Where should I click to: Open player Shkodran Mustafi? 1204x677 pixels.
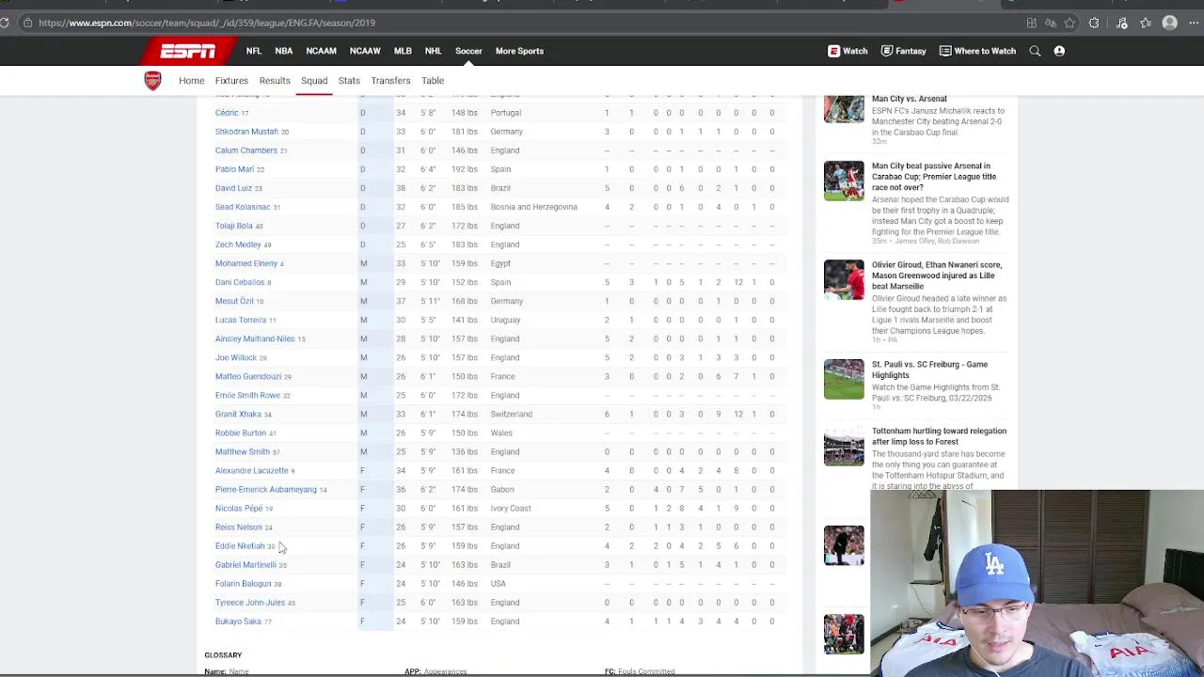pyautogui.click(x=246, y=132)
